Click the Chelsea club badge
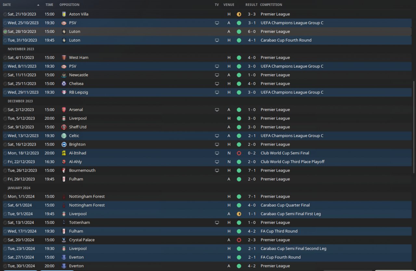The height and width of the screenshot is (271, 416). point(64,84)
